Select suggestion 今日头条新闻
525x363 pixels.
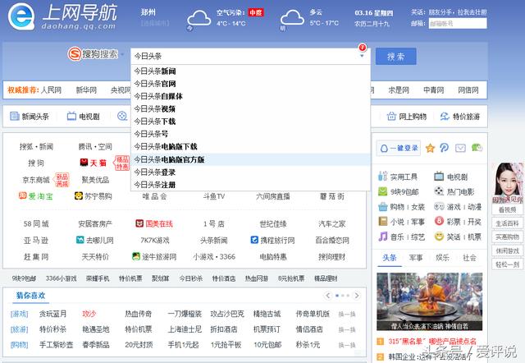250,71
